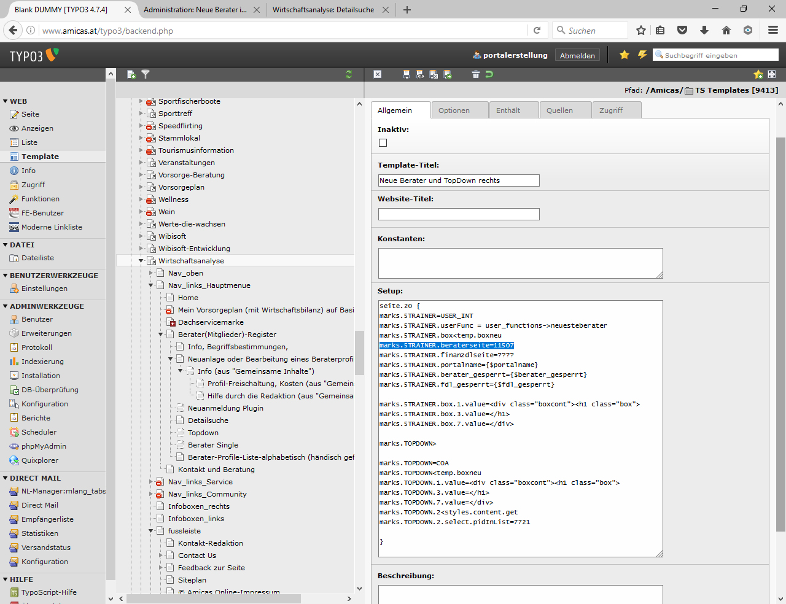Select Berater Single page in tree

[213, 445]
